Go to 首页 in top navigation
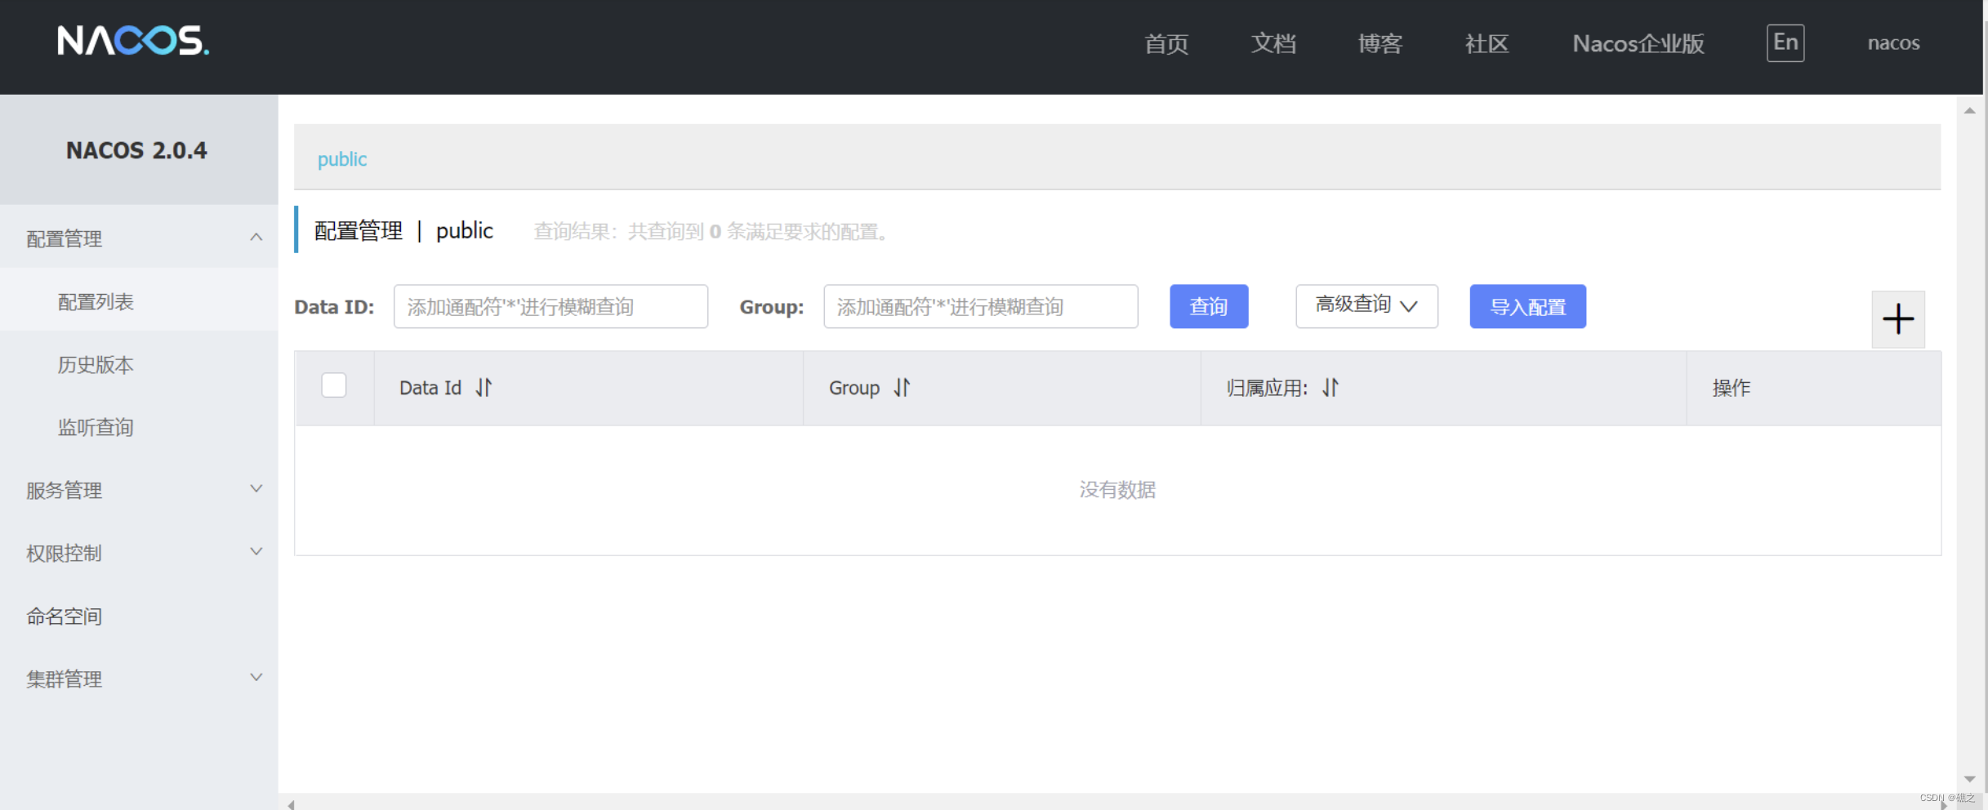1988x810 pixels. 1166,43
